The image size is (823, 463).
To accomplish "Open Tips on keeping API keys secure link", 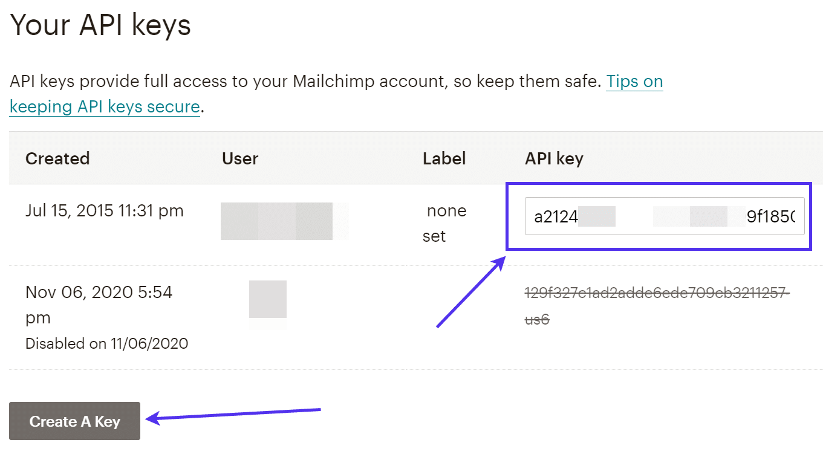I will pos(634,81).
